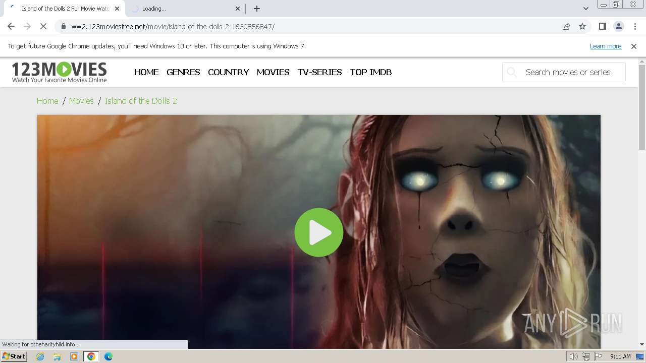The height and width of the screenshot is (363, 646).
Task: Open media player from taskbar
Action: pos(74,356)
